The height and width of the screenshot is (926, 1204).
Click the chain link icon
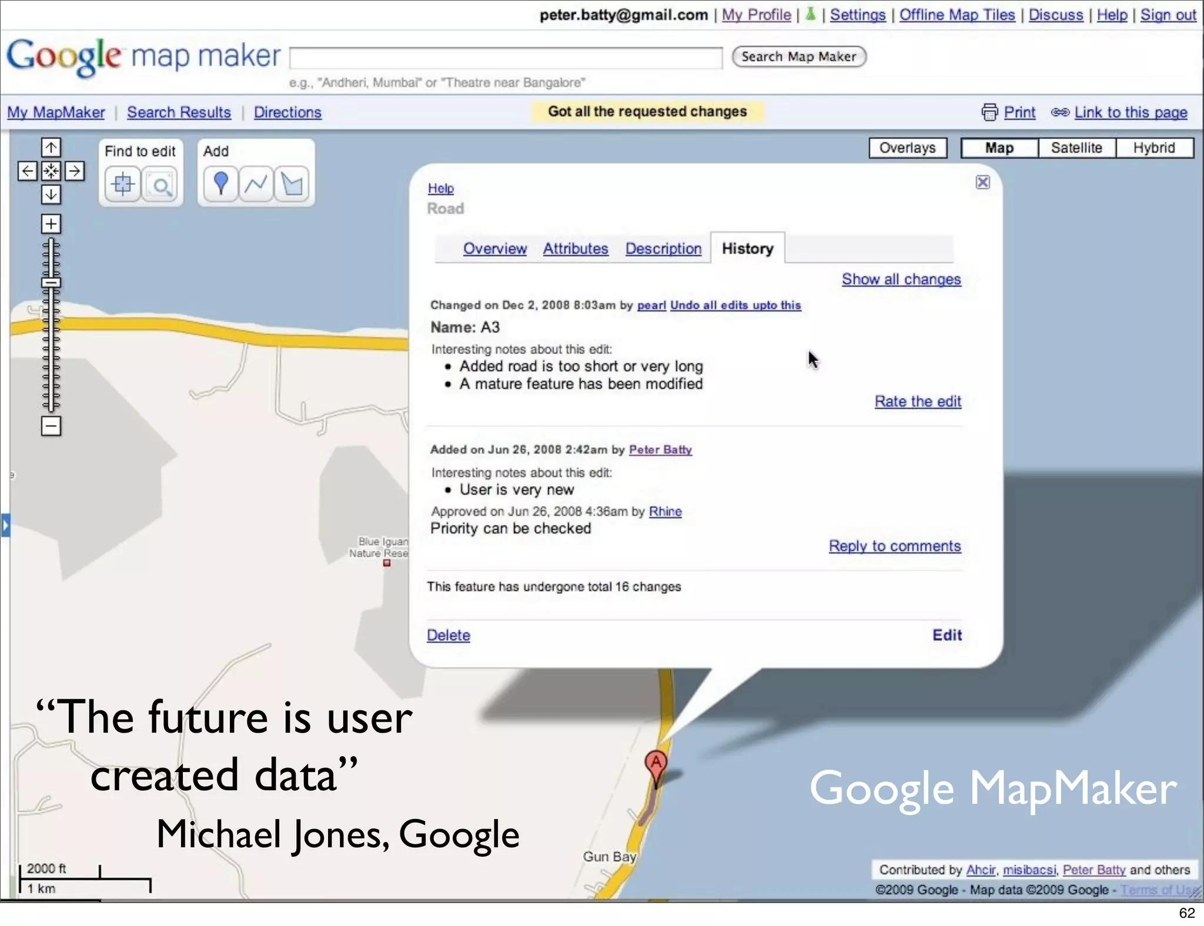[1060, 112]
